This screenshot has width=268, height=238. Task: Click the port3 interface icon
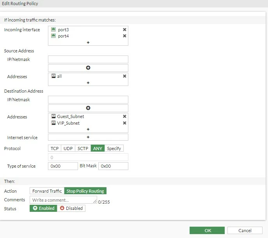point(53,29)
